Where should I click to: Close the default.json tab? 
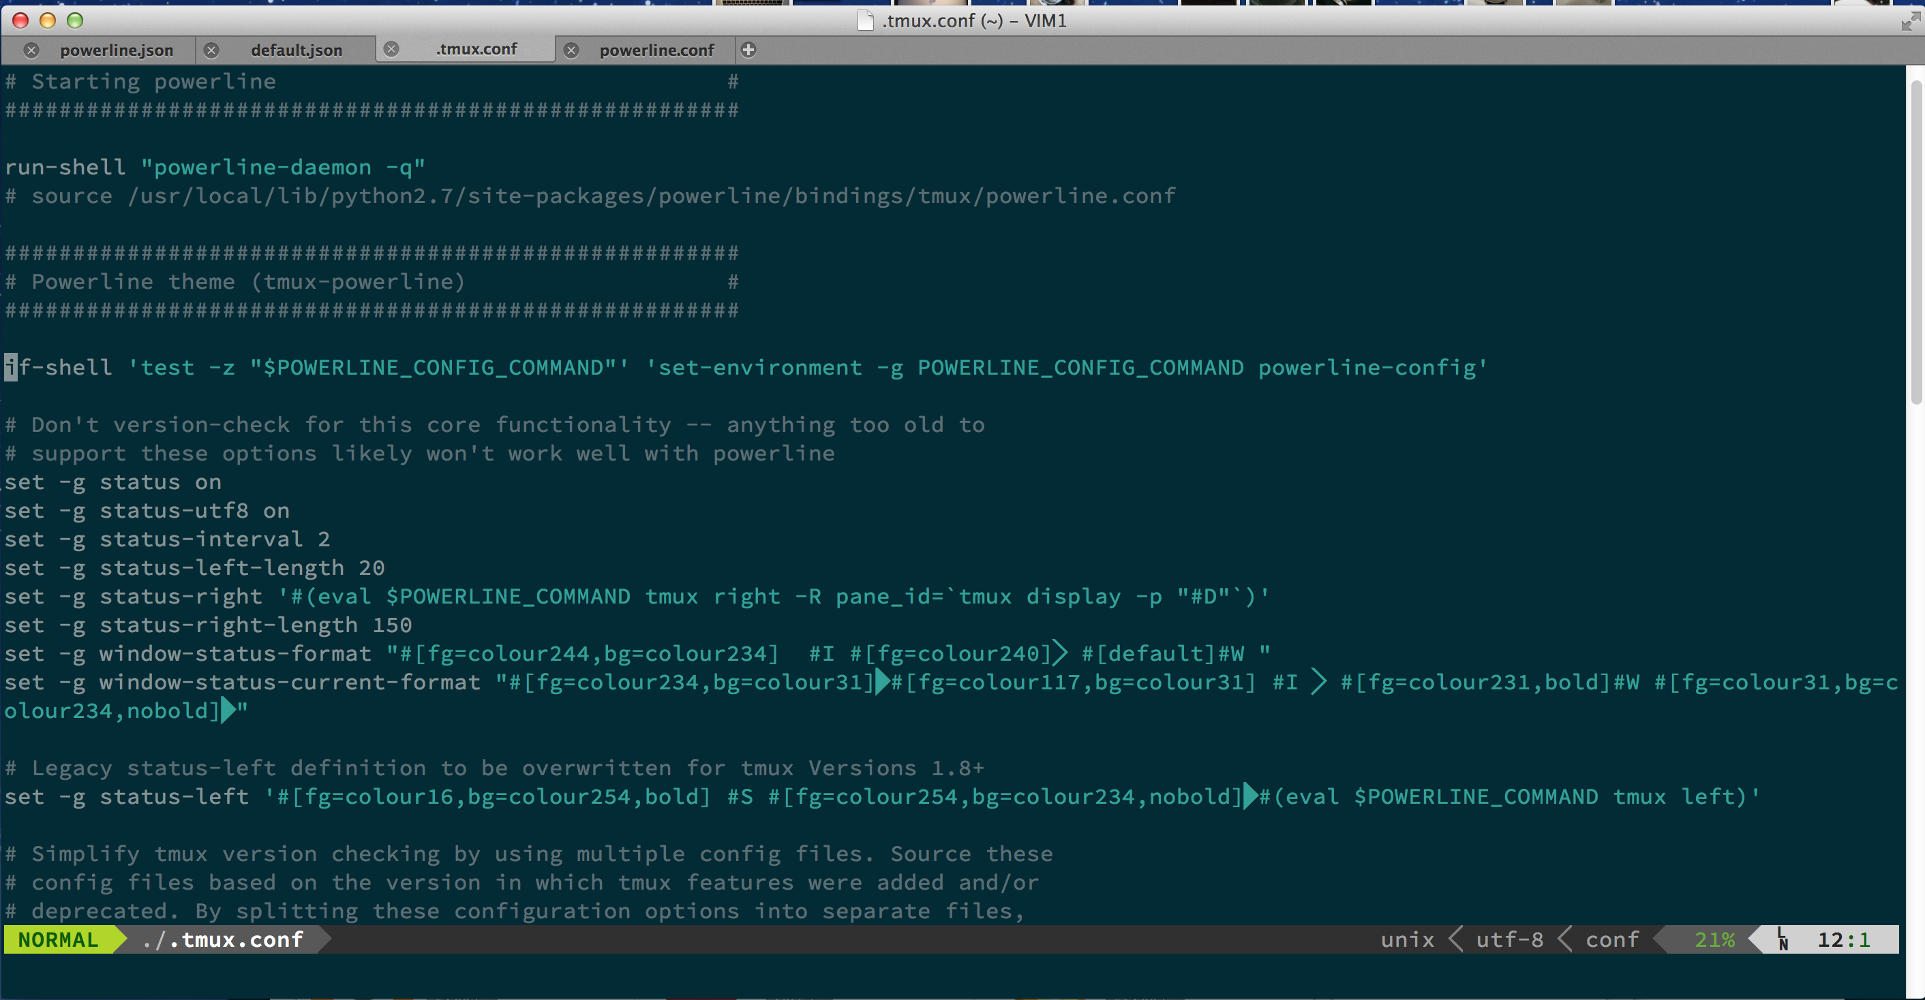(211, 50)
